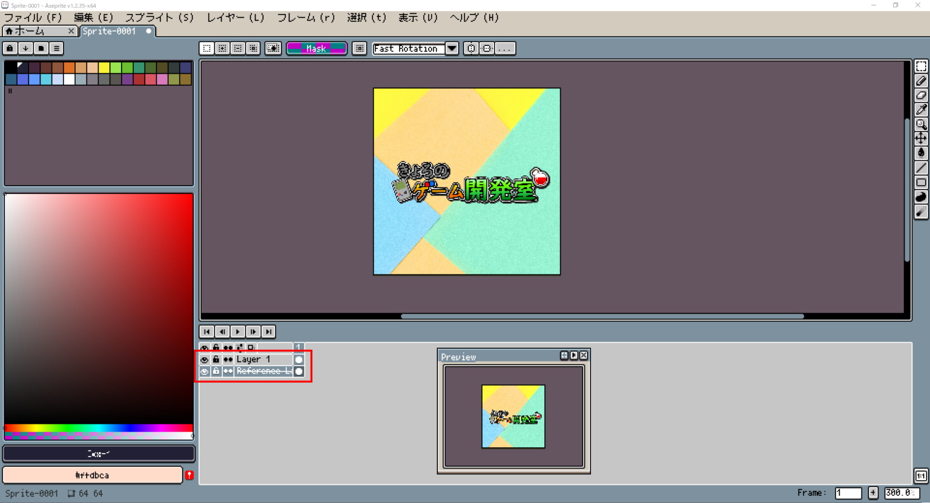Select the Line tool
Viewport: 930px width, 503px height.
(x=921, y=168)
